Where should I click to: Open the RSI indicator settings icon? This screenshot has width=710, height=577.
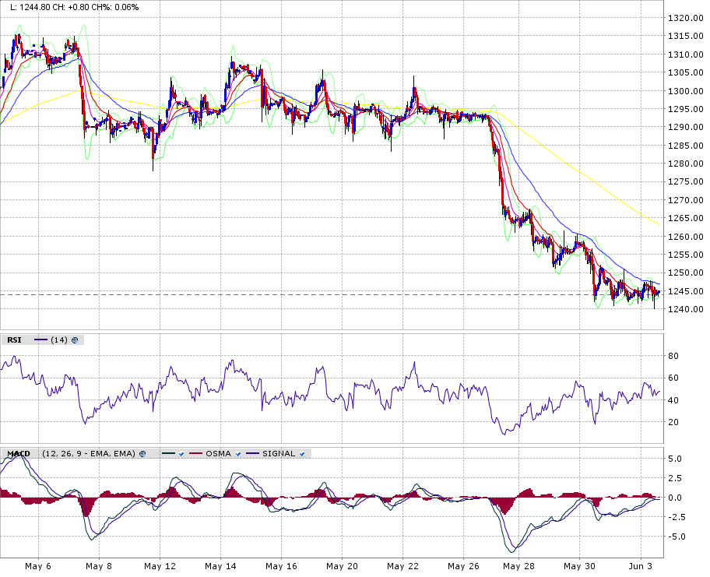click(76, 340)
